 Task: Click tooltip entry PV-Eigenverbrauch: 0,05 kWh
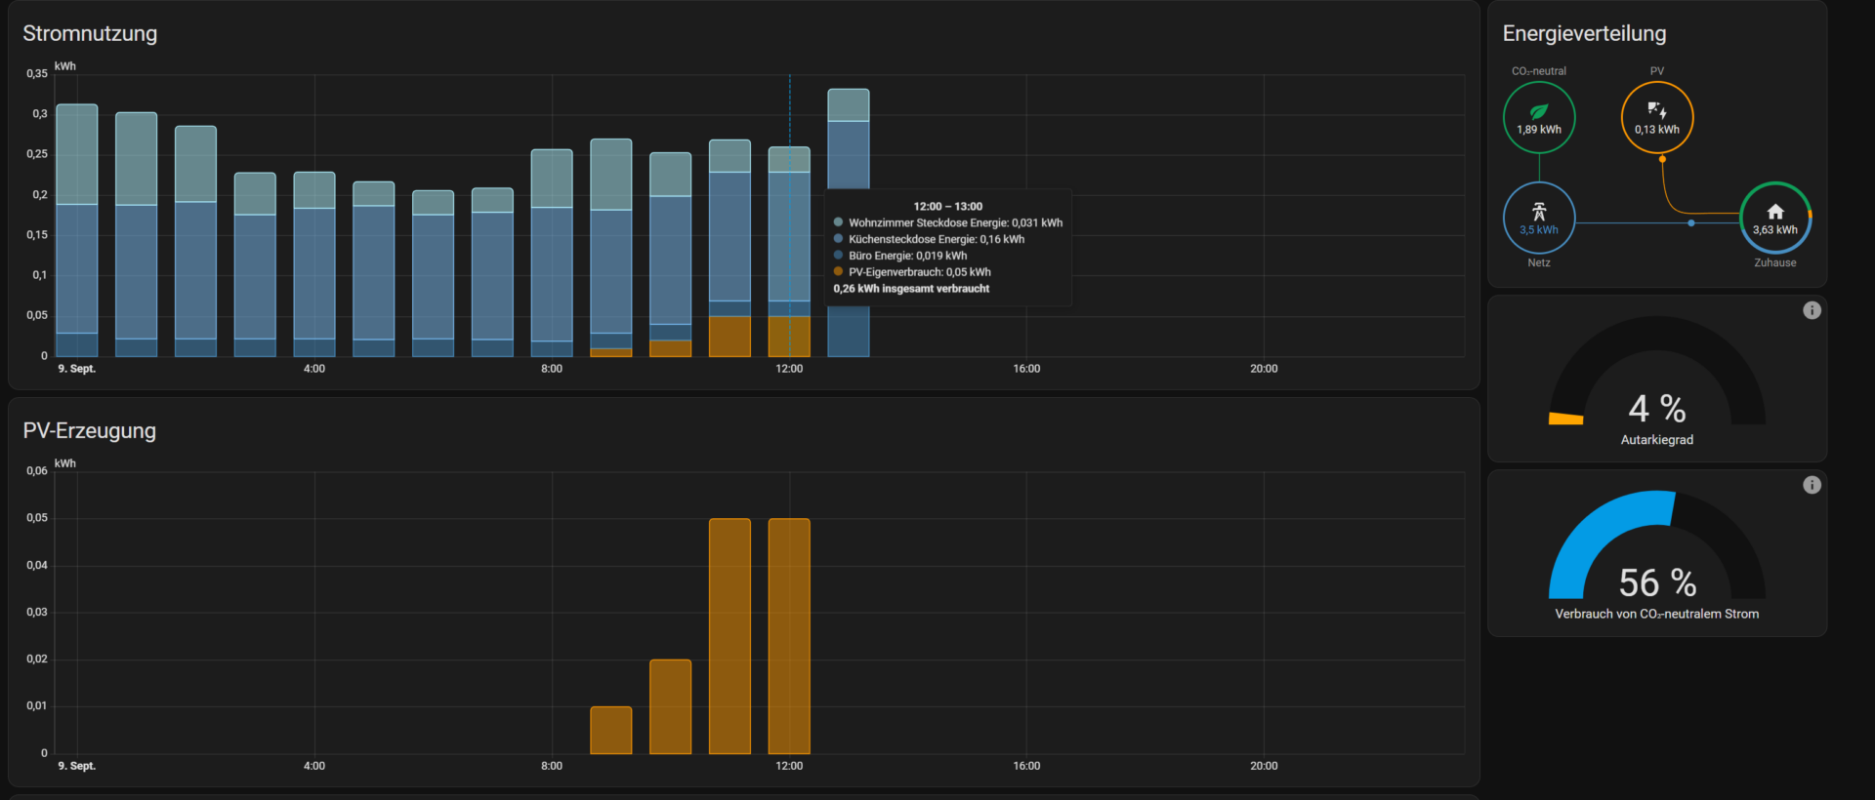911,272
